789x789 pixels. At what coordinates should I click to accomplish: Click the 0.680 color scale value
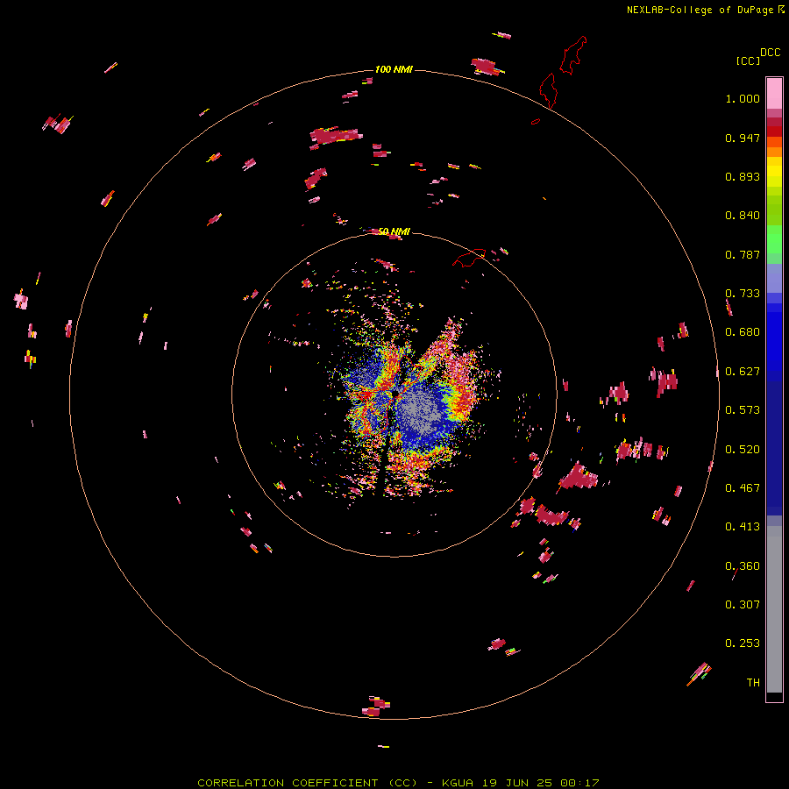click(743, 332)
